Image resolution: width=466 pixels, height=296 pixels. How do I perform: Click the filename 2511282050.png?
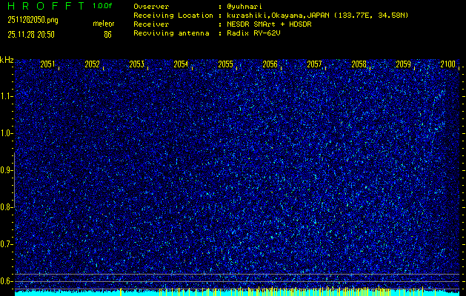click(x=33, y=20)
